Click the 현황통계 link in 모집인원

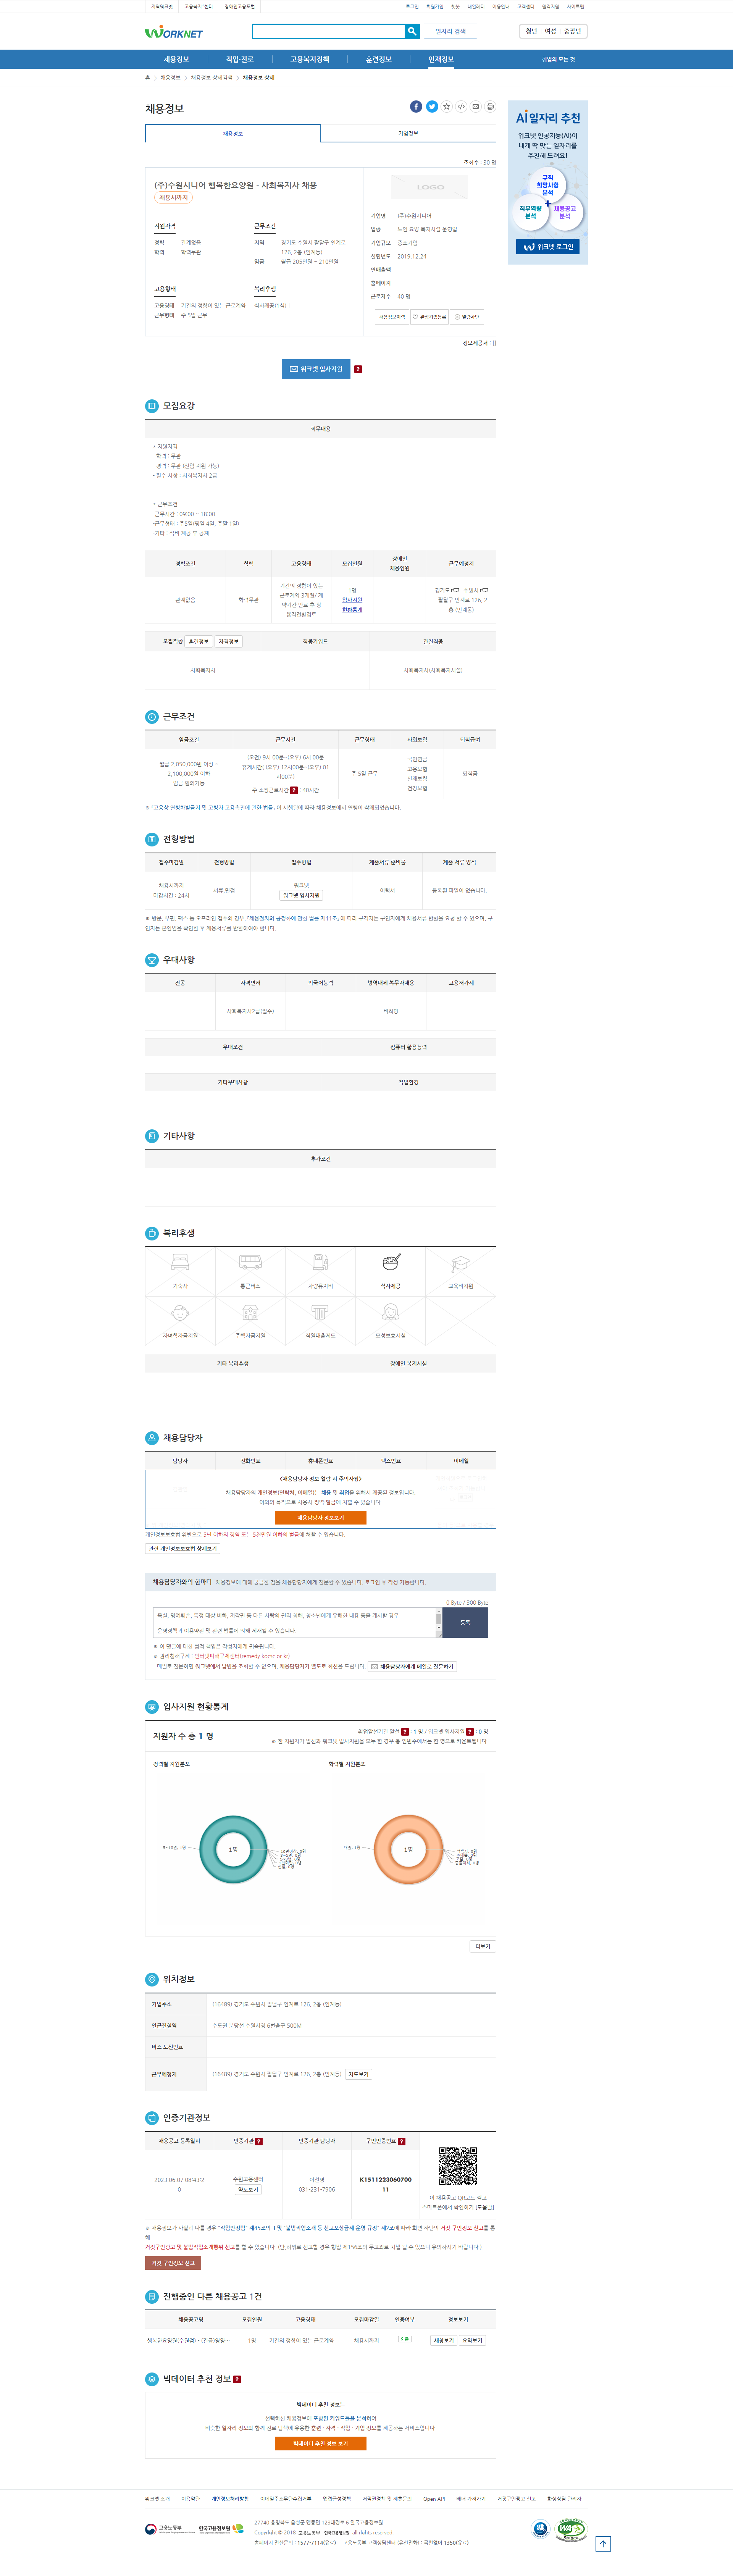pyautogui.click(x=352, y=610)
